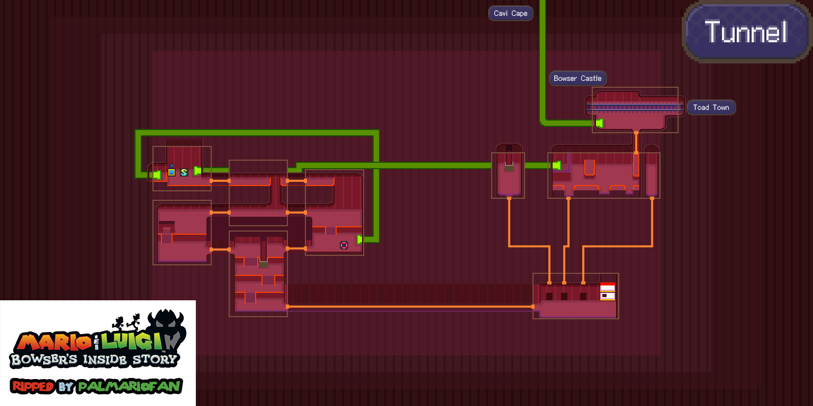
Task: Select the S block icon beside the save block
Action: [184, 172]
